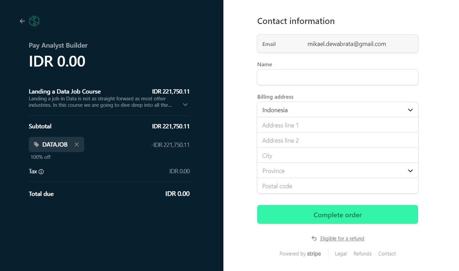The width and height of the screenshot is (459, 271).
Task: Click the back arrow icon
Action: click(22, 21)
